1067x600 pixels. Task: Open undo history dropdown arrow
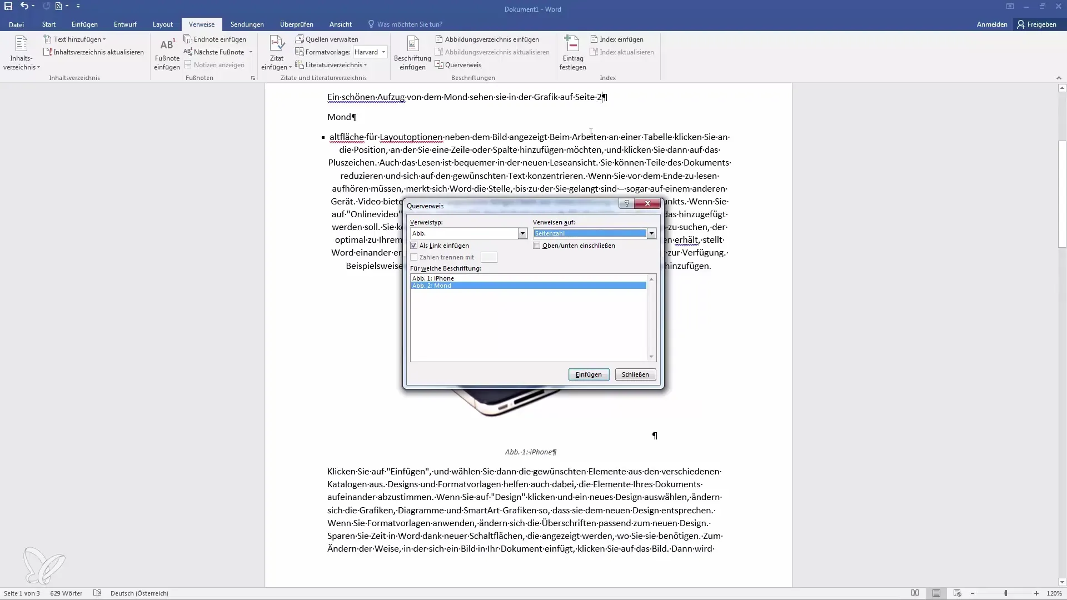click(33, 6)
